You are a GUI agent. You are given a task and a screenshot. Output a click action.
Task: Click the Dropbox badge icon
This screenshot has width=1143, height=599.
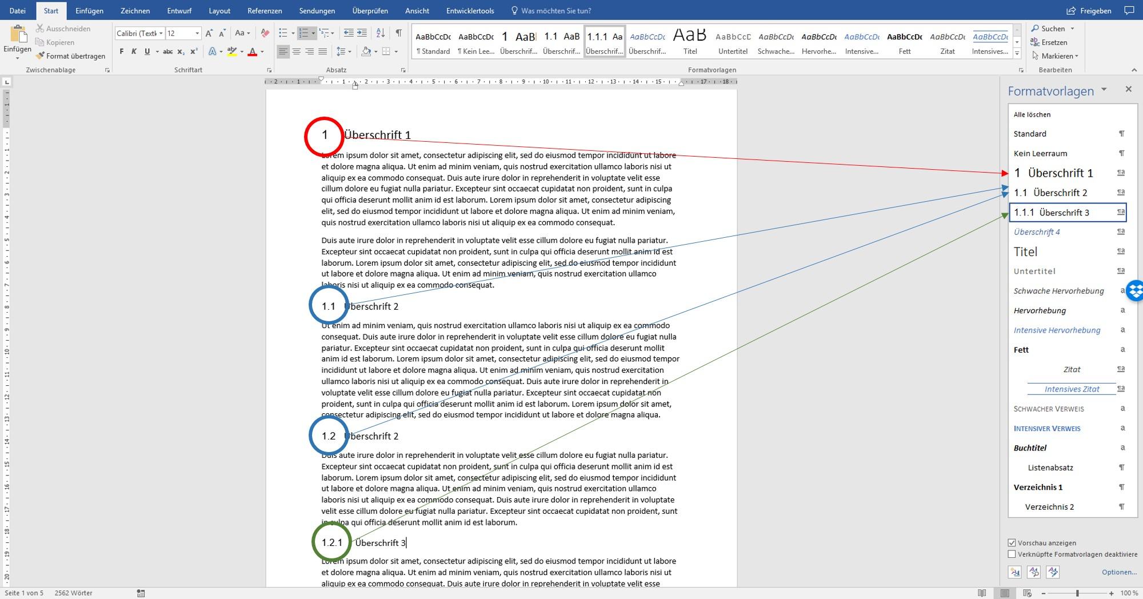click(1135, 290)
